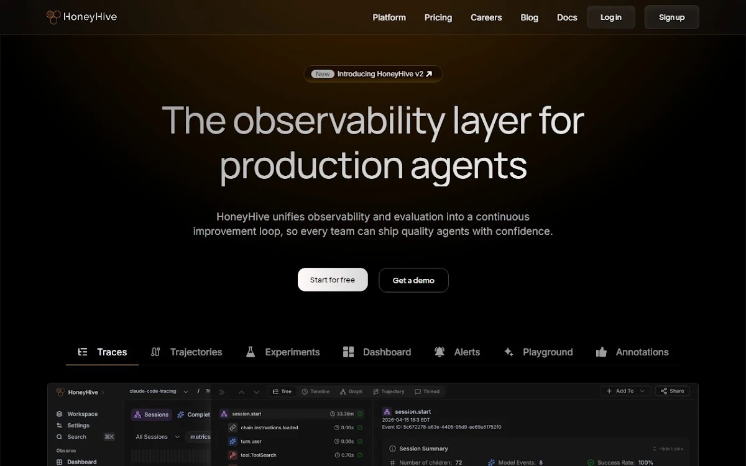Go to the Pricing page

438,17
